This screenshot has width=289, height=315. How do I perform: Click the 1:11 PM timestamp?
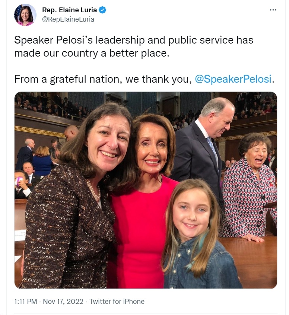pyautogui.click(x=26, y=301)
